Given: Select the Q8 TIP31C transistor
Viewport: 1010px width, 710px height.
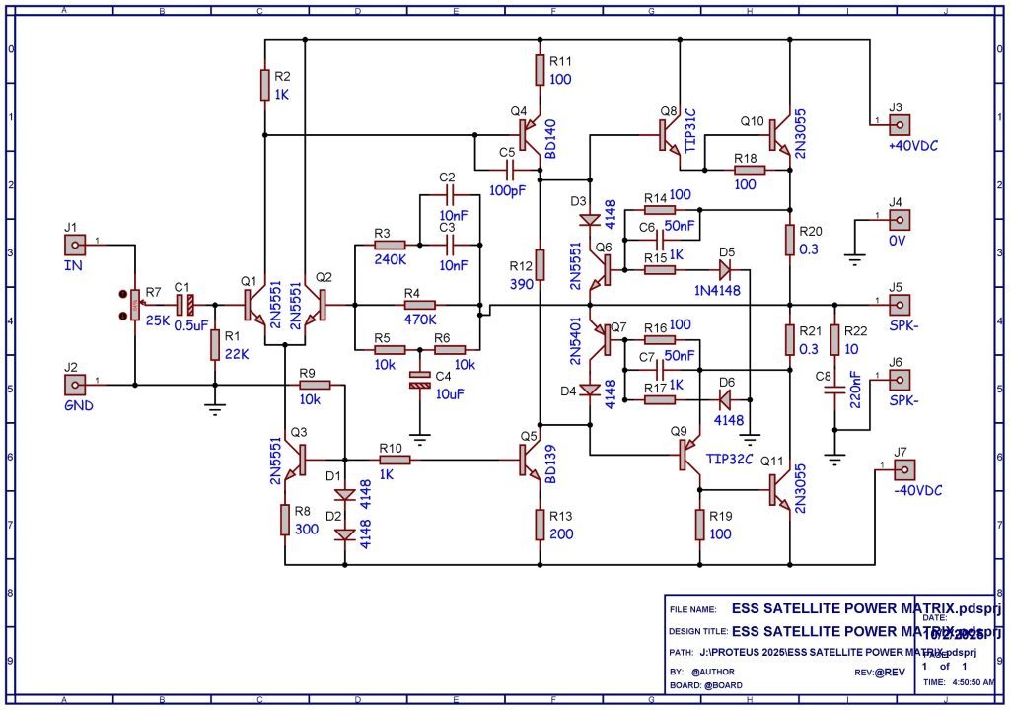Looking at the screenshot, I should click(671, 134).
